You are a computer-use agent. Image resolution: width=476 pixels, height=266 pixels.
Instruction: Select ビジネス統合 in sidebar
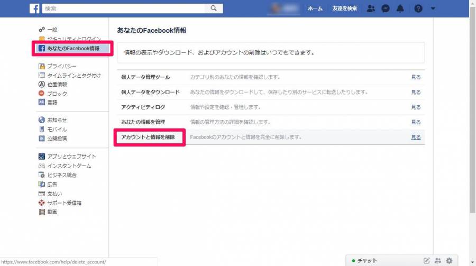tap(62, 175)
